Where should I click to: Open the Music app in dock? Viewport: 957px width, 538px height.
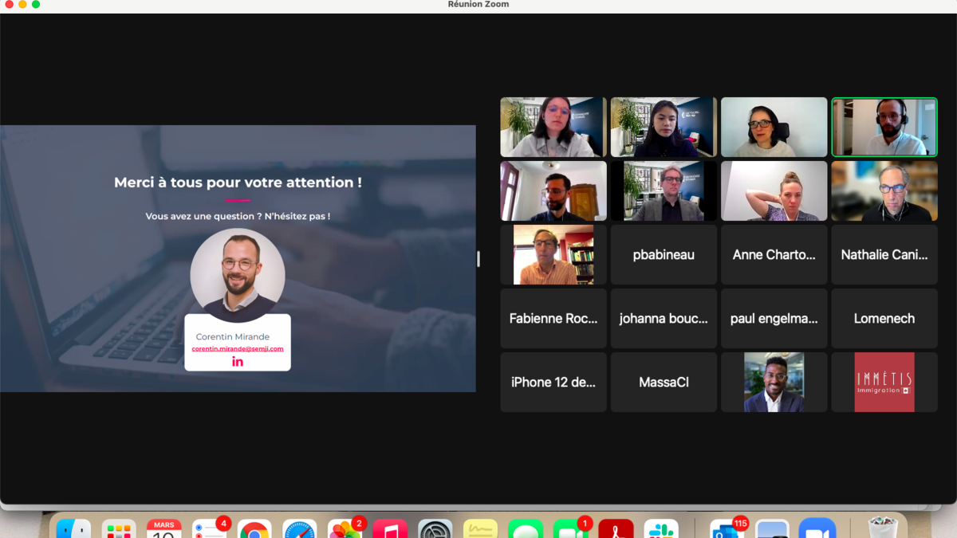pos(390,531)
